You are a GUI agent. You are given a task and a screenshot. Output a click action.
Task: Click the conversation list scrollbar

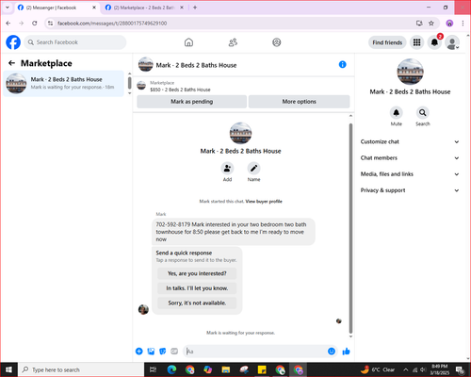pyautogui.click(x=129, y=83)
